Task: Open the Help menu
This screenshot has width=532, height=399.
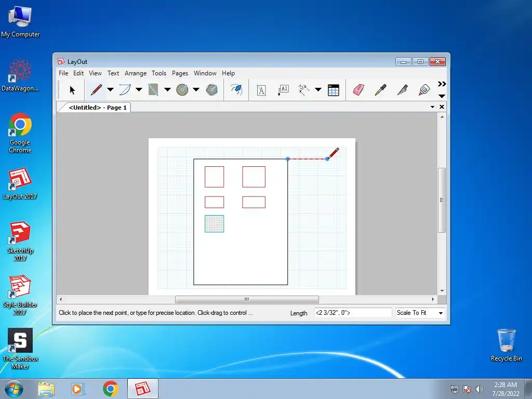Action: coord(229,73)
